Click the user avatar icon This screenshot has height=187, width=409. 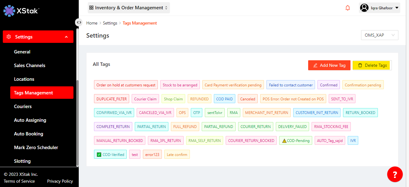pyautogui.click(x=364, y=8)
